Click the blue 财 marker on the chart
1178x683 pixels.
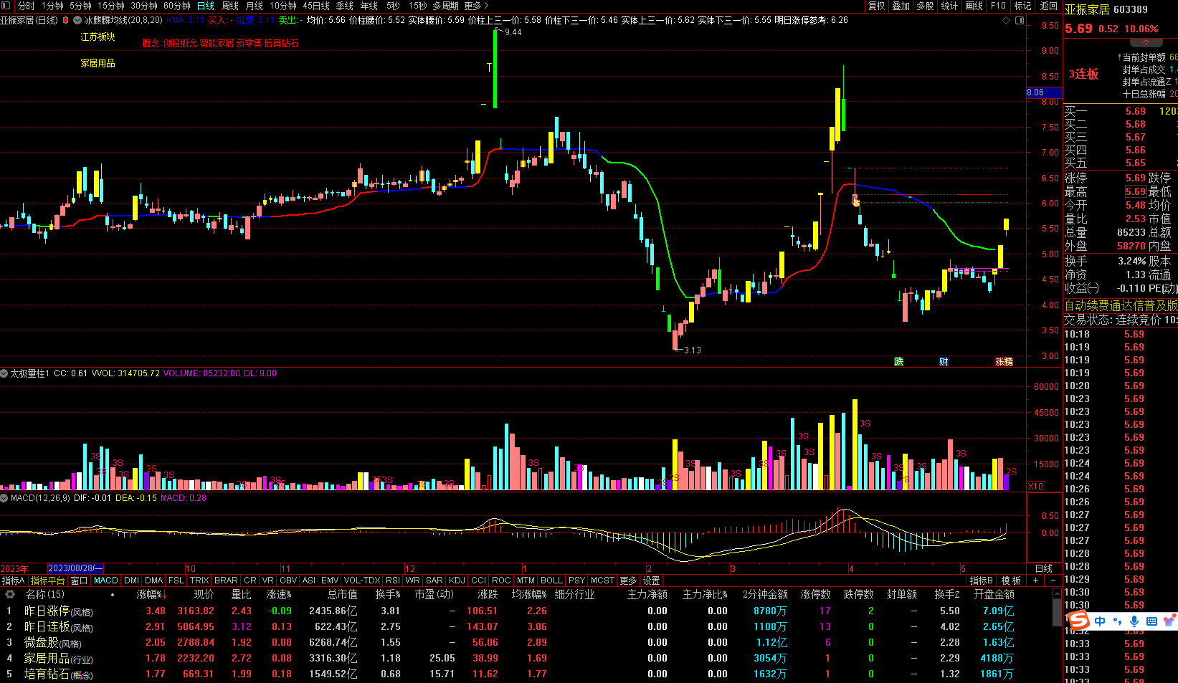pos(944,361)
